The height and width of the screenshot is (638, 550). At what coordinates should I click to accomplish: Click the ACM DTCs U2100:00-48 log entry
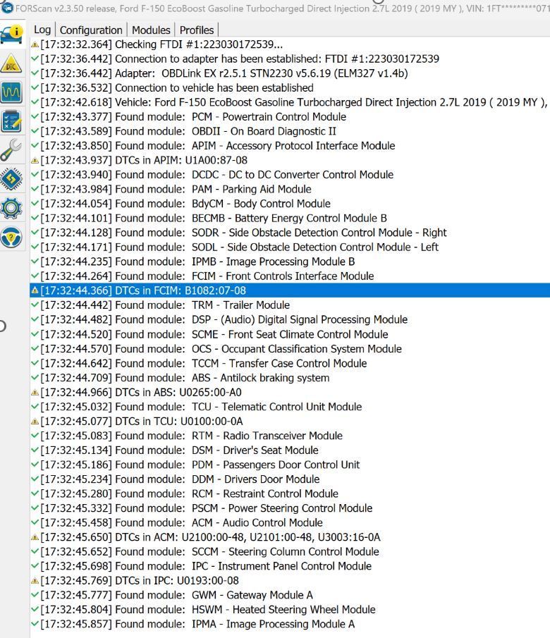[x=210, y=537]
